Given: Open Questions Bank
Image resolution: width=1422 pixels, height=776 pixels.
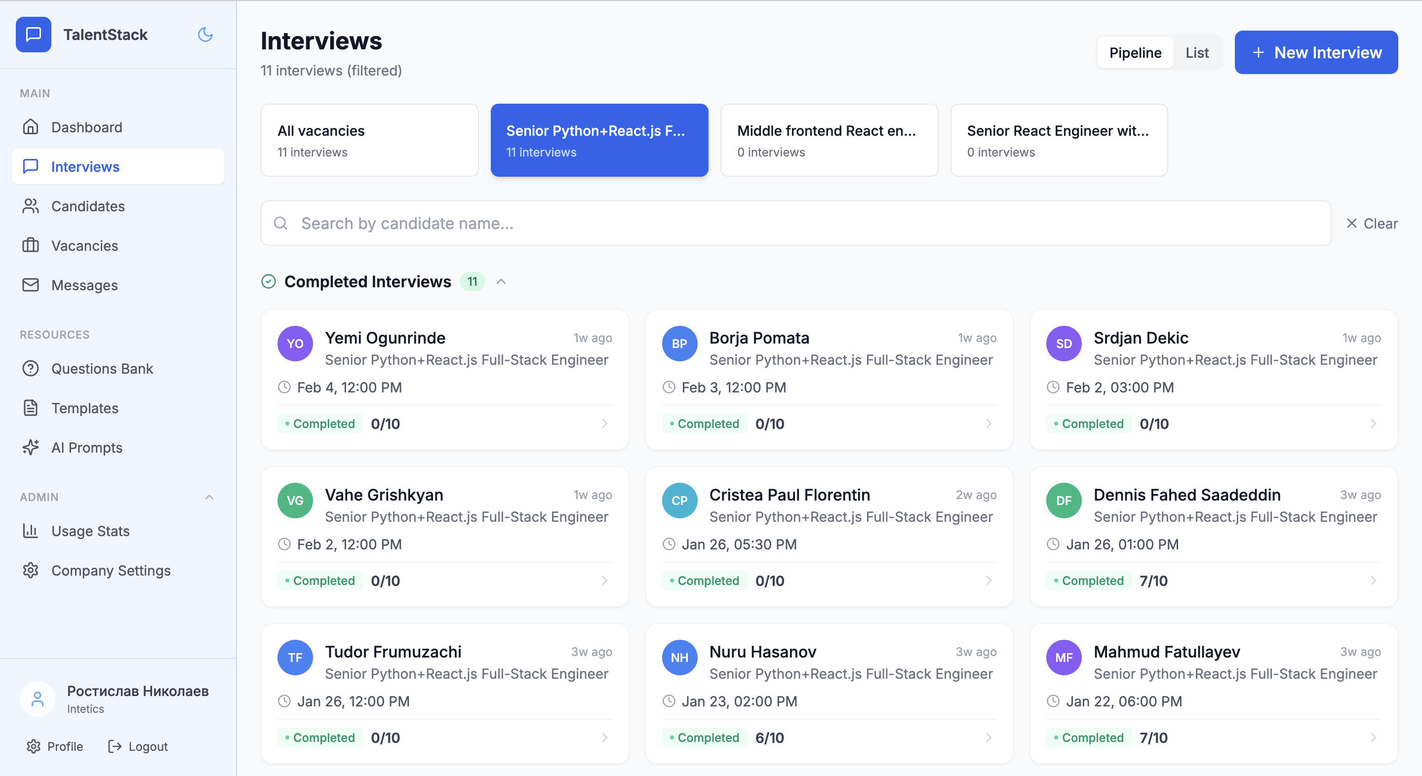Looking at the screenshot, I should (x=102, y=368).
